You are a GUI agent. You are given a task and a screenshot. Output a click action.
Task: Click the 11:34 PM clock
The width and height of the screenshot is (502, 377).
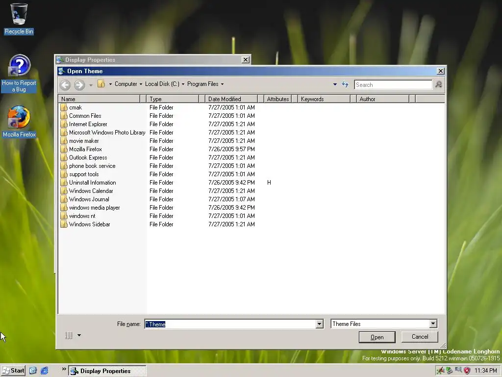pyautogui.click(x=485, y=371)
